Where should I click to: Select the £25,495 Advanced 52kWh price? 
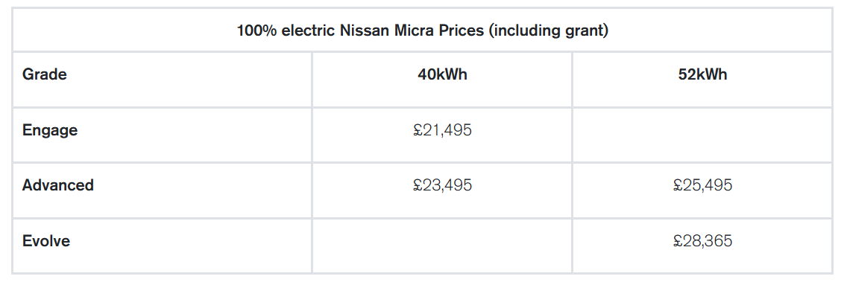(x=702, y=185)
